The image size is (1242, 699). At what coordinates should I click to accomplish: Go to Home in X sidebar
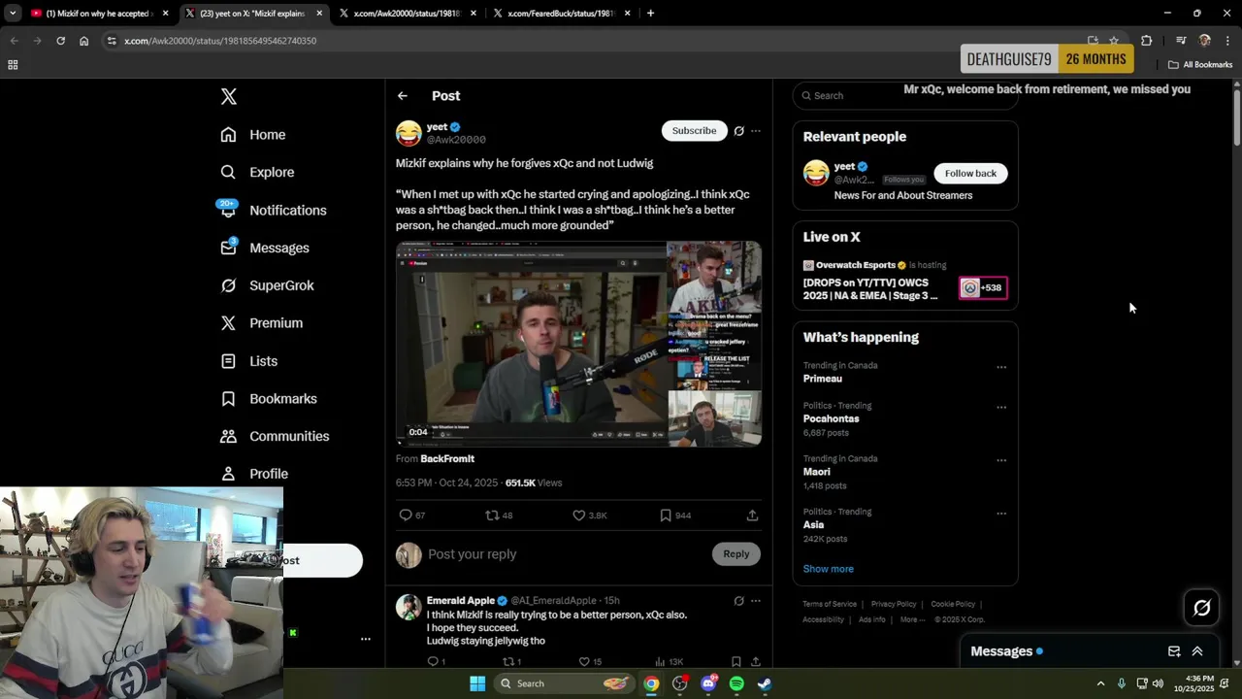click(253, 135)
